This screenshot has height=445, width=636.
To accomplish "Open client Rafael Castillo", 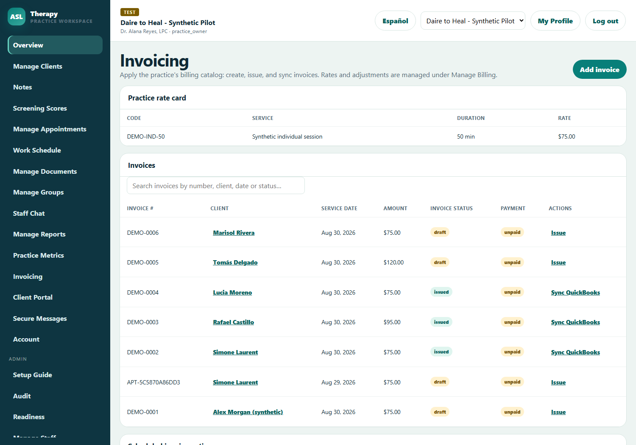I will pyautogui.click(x=233, y=322).
